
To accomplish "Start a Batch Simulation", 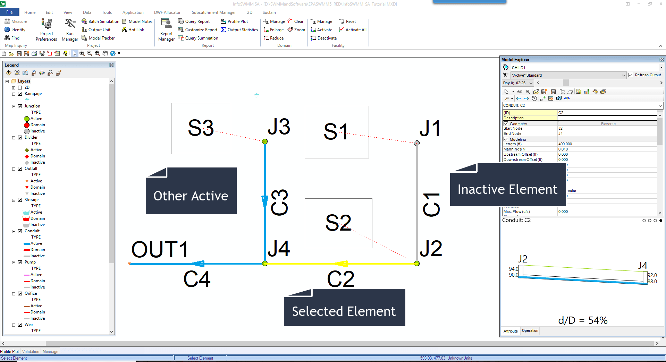I will tap(100, 21).
